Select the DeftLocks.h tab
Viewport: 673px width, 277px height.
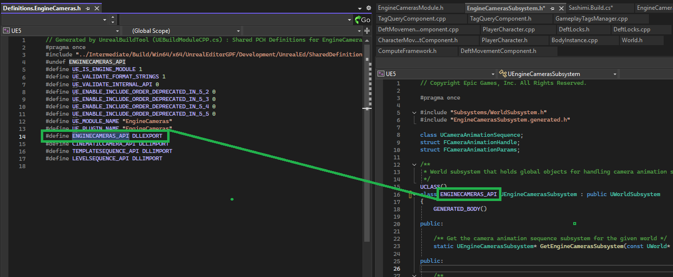click(573, 29)
